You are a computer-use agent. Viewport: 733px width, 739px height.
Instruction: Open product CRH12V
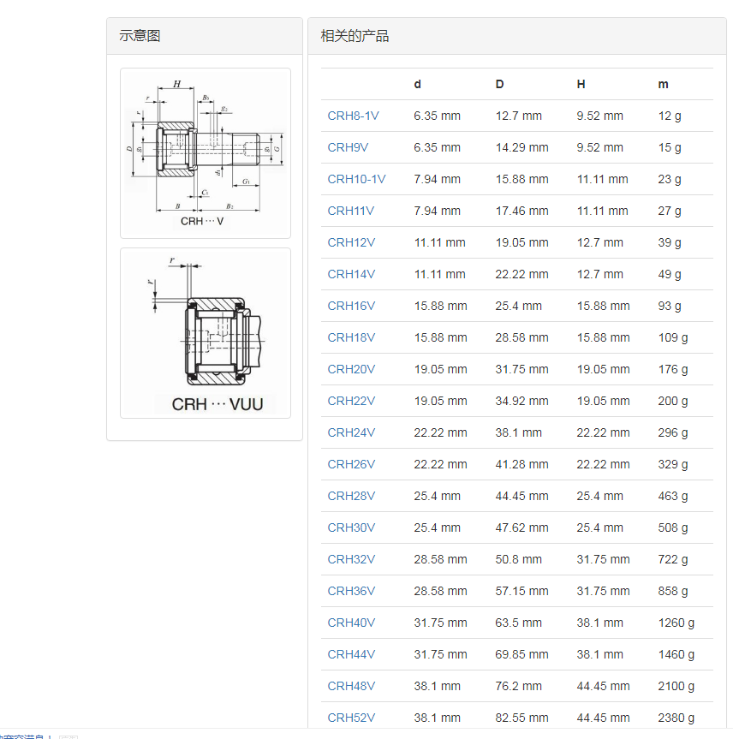click(x=351, y=242)
